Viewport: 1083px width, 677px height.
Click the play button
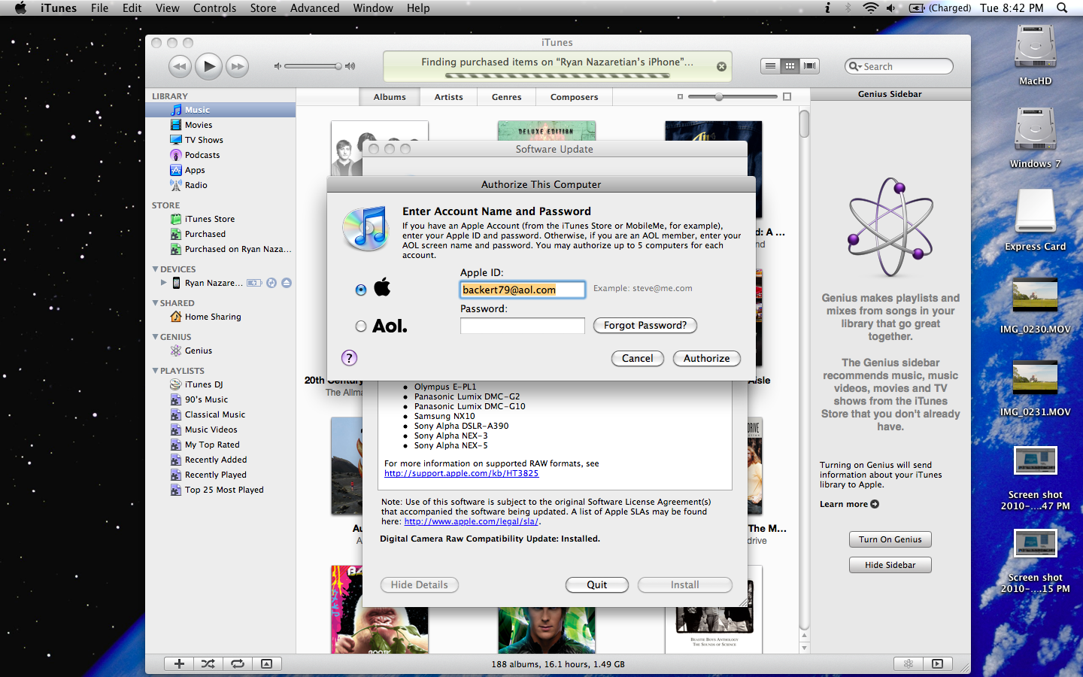click(x=209, y=66)
